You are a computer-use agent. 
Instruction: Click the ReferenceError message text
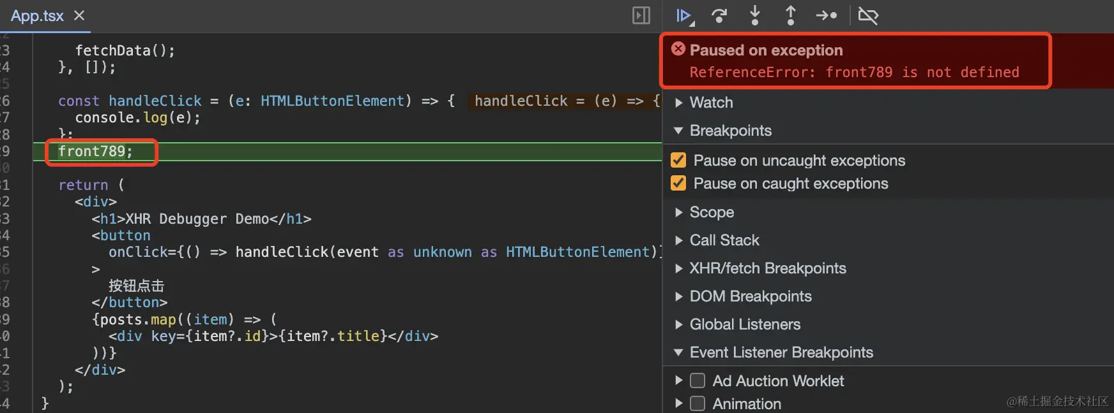[854, 72]
